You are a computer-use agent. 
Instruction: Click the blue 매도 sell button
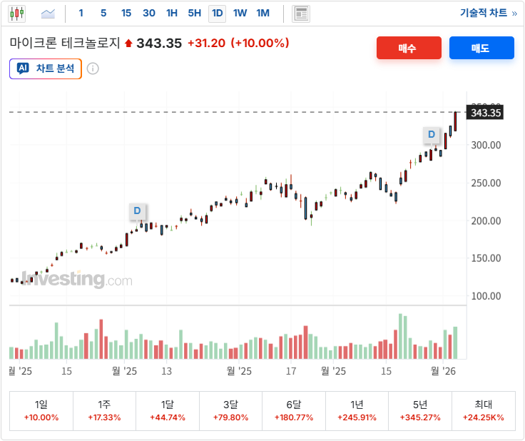click(481, 48)
